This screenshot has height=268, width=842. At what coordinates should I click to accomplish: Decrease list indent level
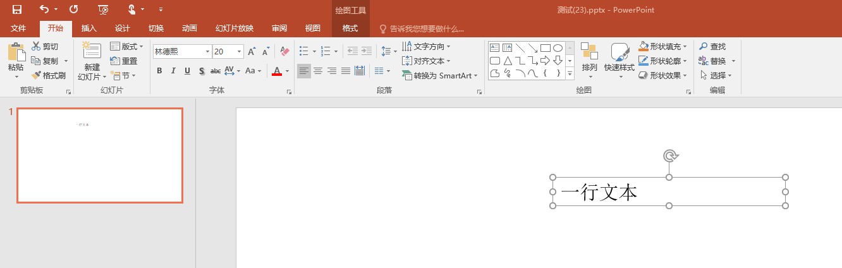352,52
